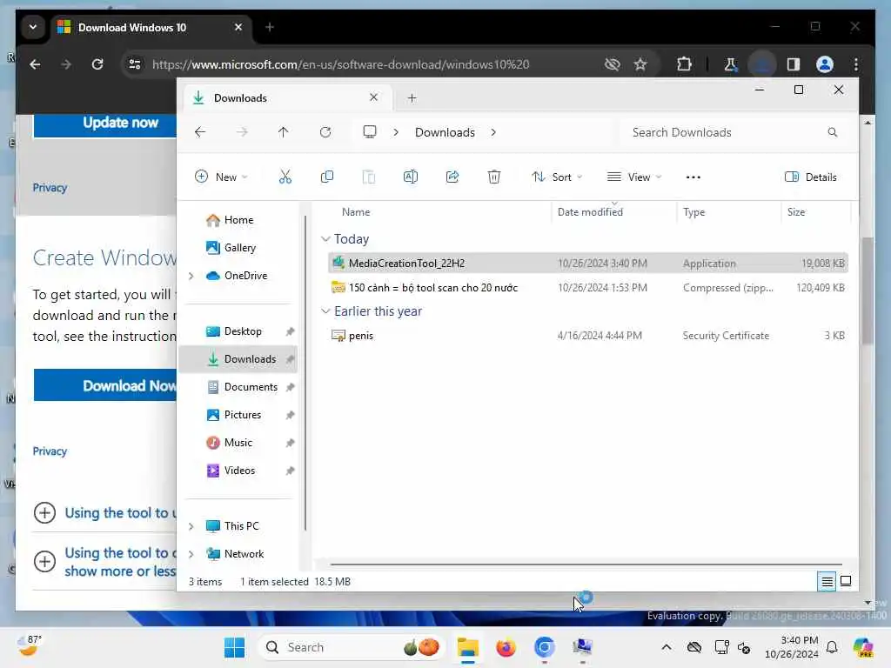
Task: Open browser extensions puzzle icon
Action: [x=684, y=64]
